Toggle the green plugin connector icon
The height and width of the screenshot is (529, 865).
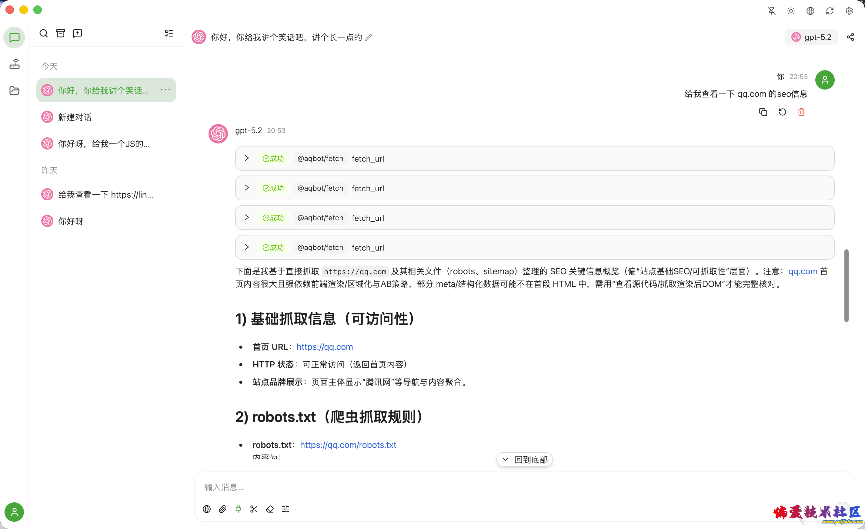tap(238, 509)
